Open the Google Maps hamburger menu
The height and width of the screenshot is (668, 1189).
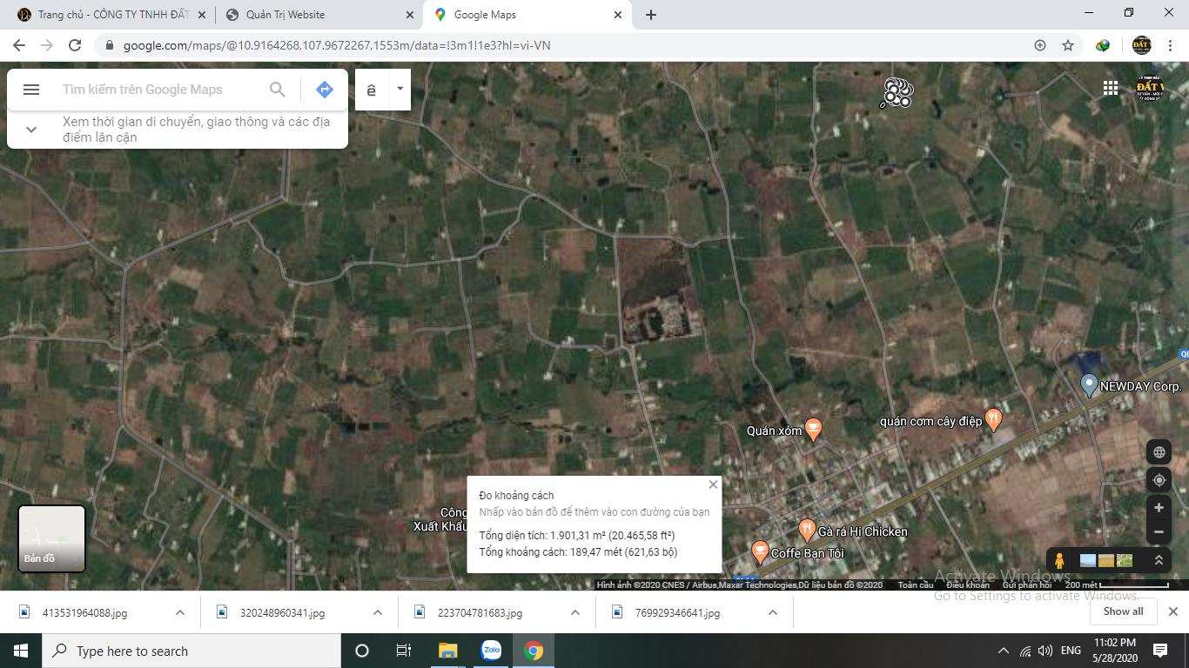[31, 90]
